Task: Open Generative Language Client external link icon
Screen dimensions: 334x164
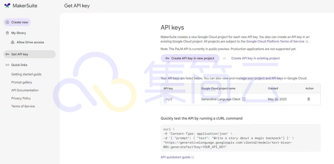Action: pos(244,99)
